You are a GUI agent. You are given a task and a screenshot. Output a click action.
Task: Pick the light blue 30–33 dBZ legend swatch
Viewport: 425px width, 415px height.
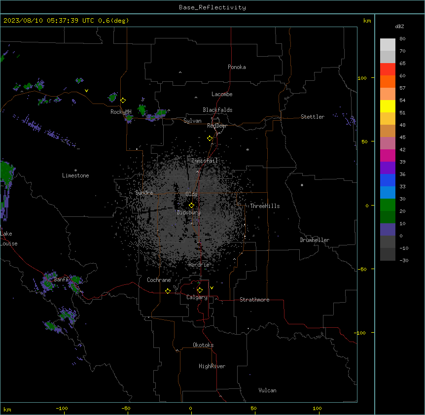388,193
